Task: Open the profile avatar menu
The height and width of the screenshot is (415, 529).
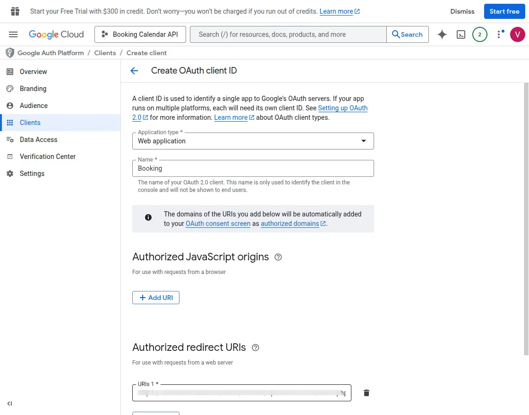Action: [518, 34]
